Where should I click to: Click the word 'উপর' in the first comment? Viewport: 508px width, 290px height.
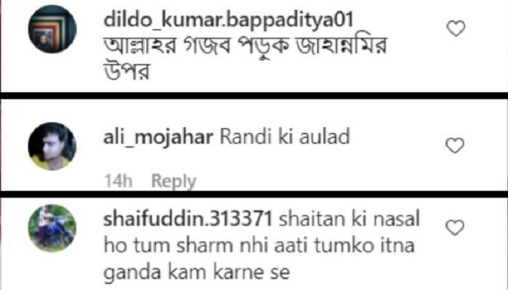(x=126, y=71)
